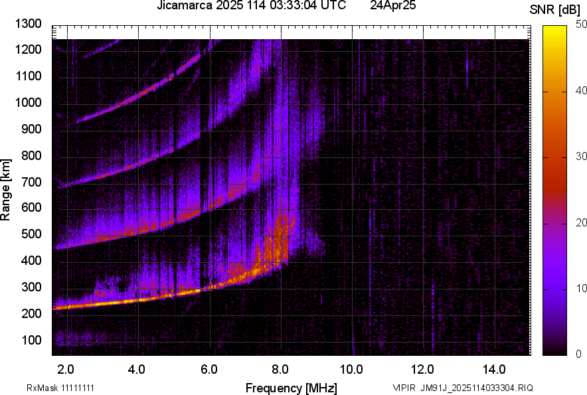Click the frequency tick label '10.0'
Screen dimensions: 587x395
[x=351, y=370]
